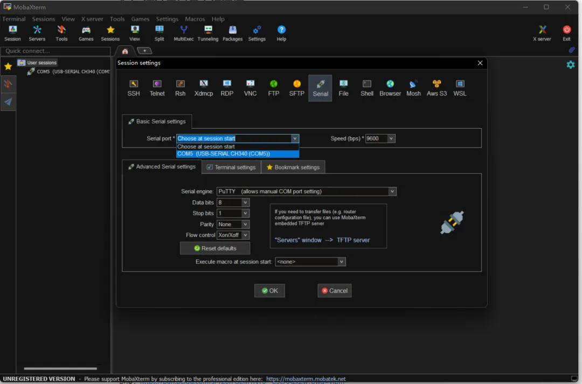Open the Packages toolbar icon

pos(232,33)
